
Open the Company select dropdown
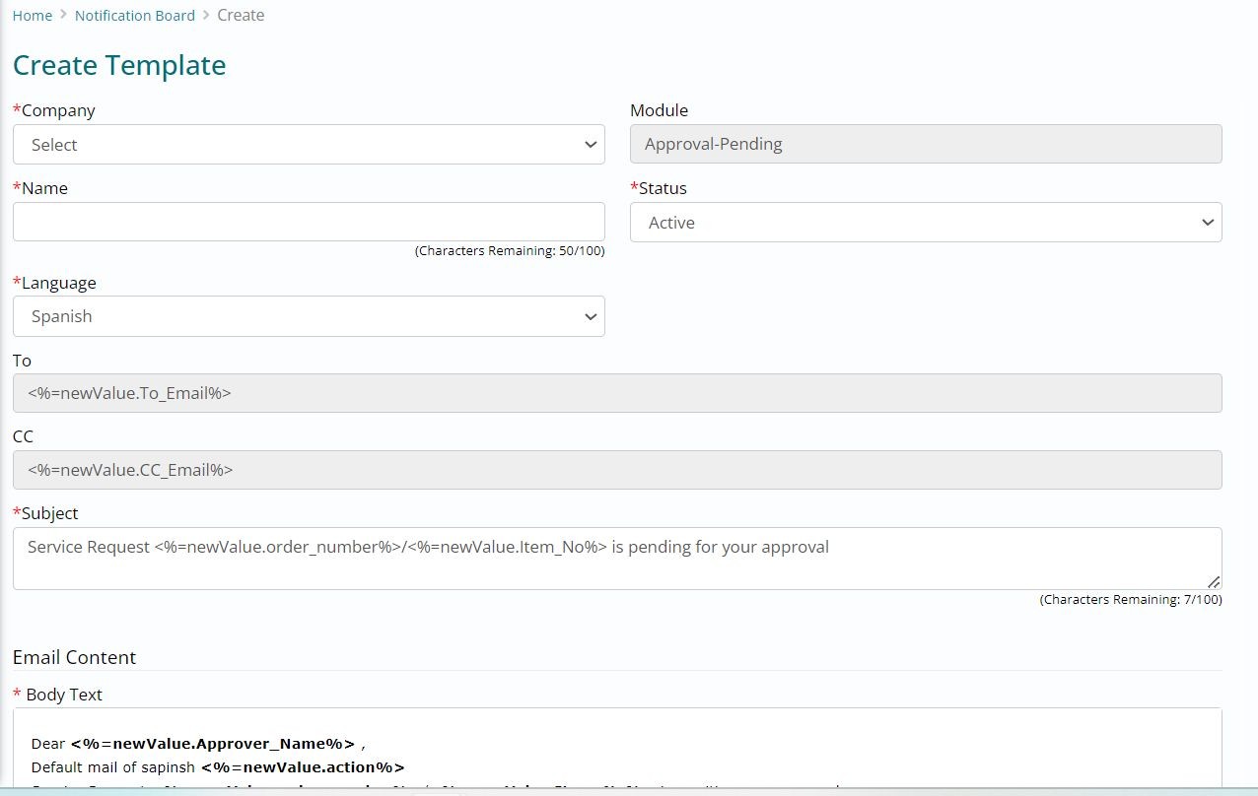pos(309,145)
